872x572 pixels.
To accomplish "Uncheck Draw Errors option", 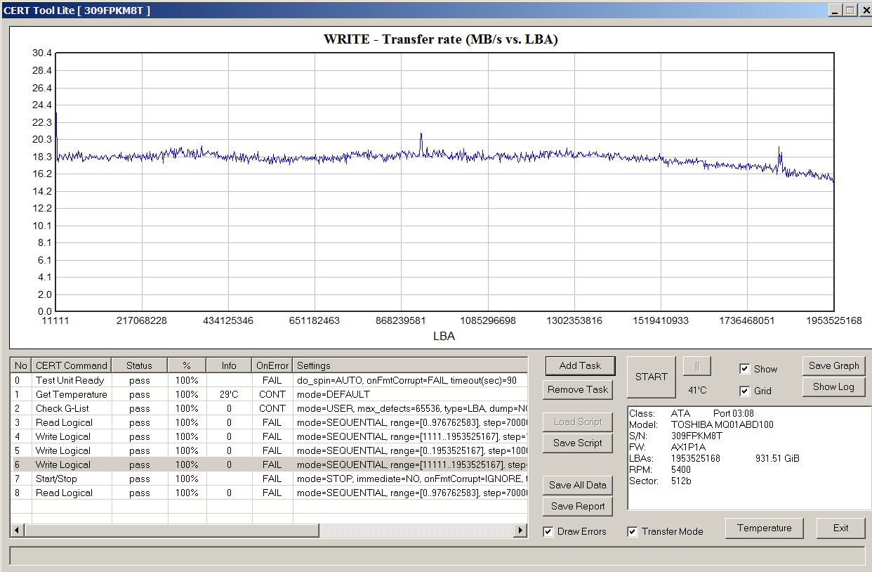I will 548,531.
